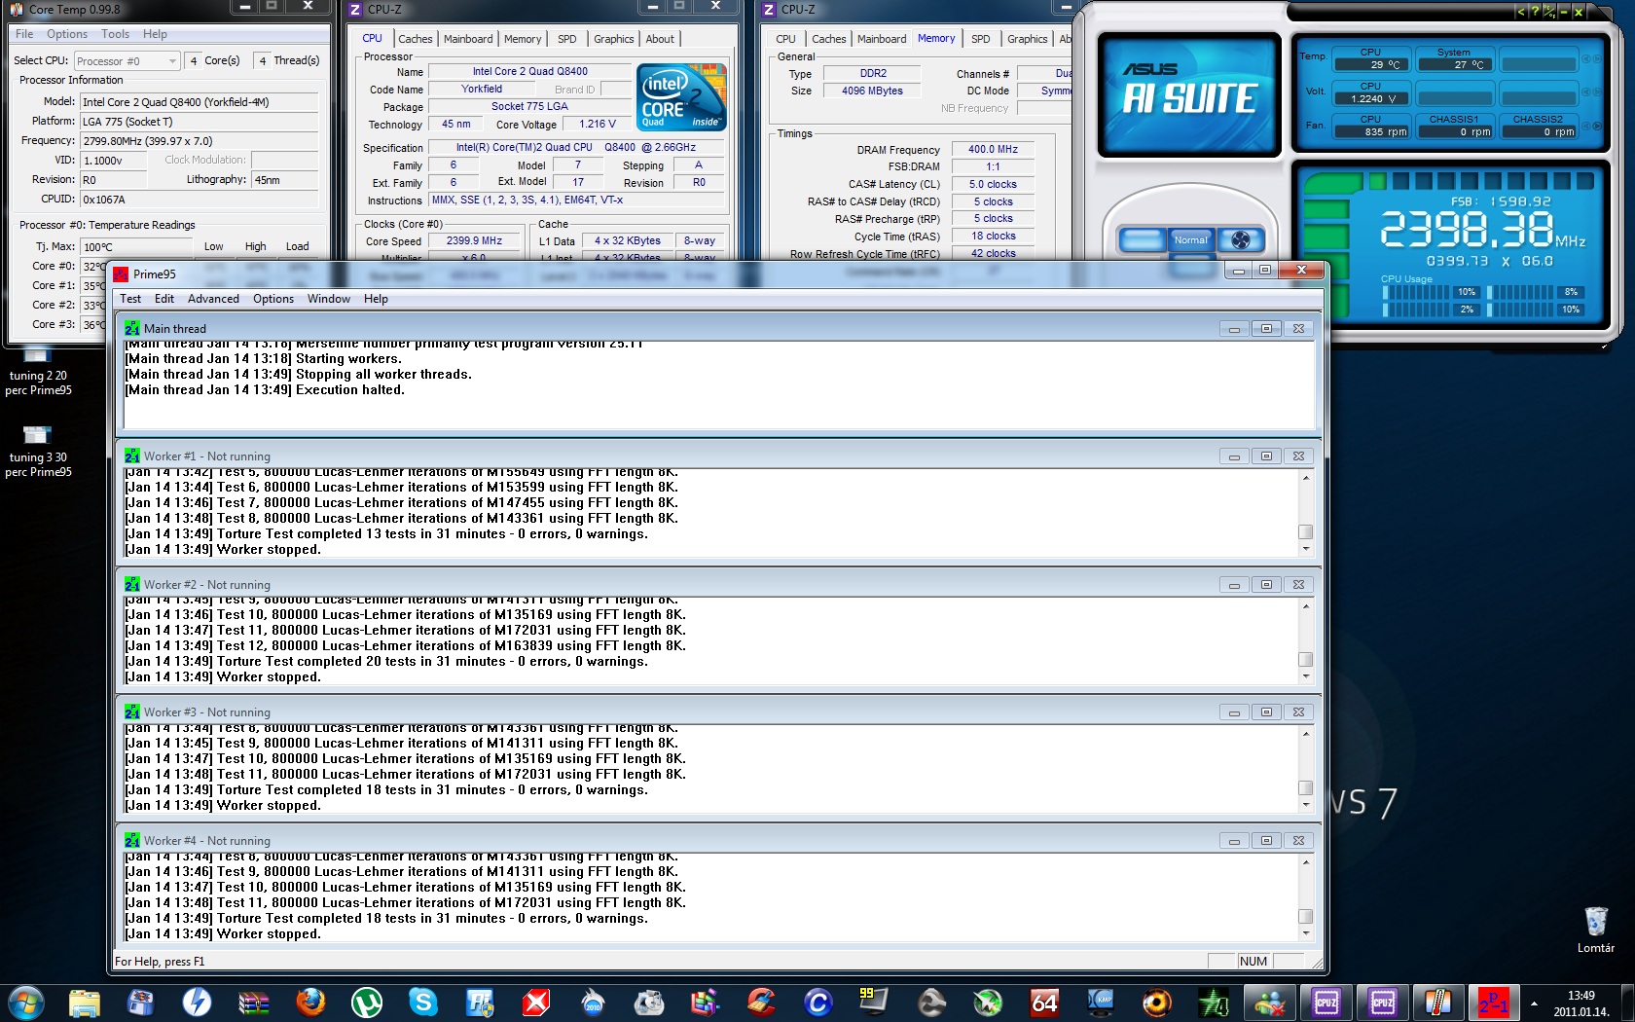The image size is (1635, 1022).
Task: Click next arrow on AI Suite Temp row
Action: [1597, 59]
